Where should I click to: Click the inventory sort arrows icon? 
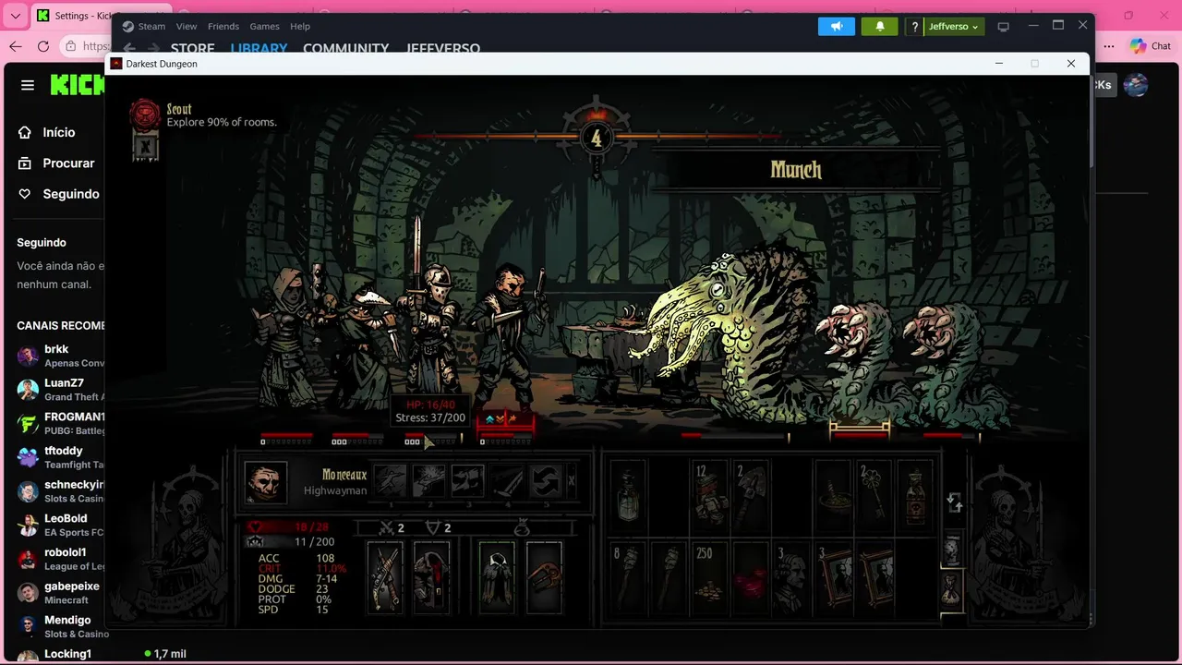955,502
